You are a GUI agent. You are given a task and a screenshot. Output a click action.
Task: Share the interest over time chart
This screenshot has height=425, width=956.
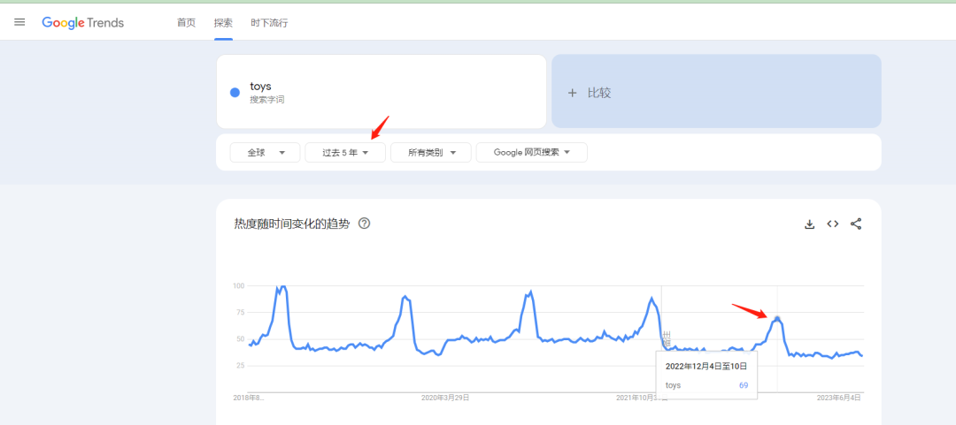(856, 224)
